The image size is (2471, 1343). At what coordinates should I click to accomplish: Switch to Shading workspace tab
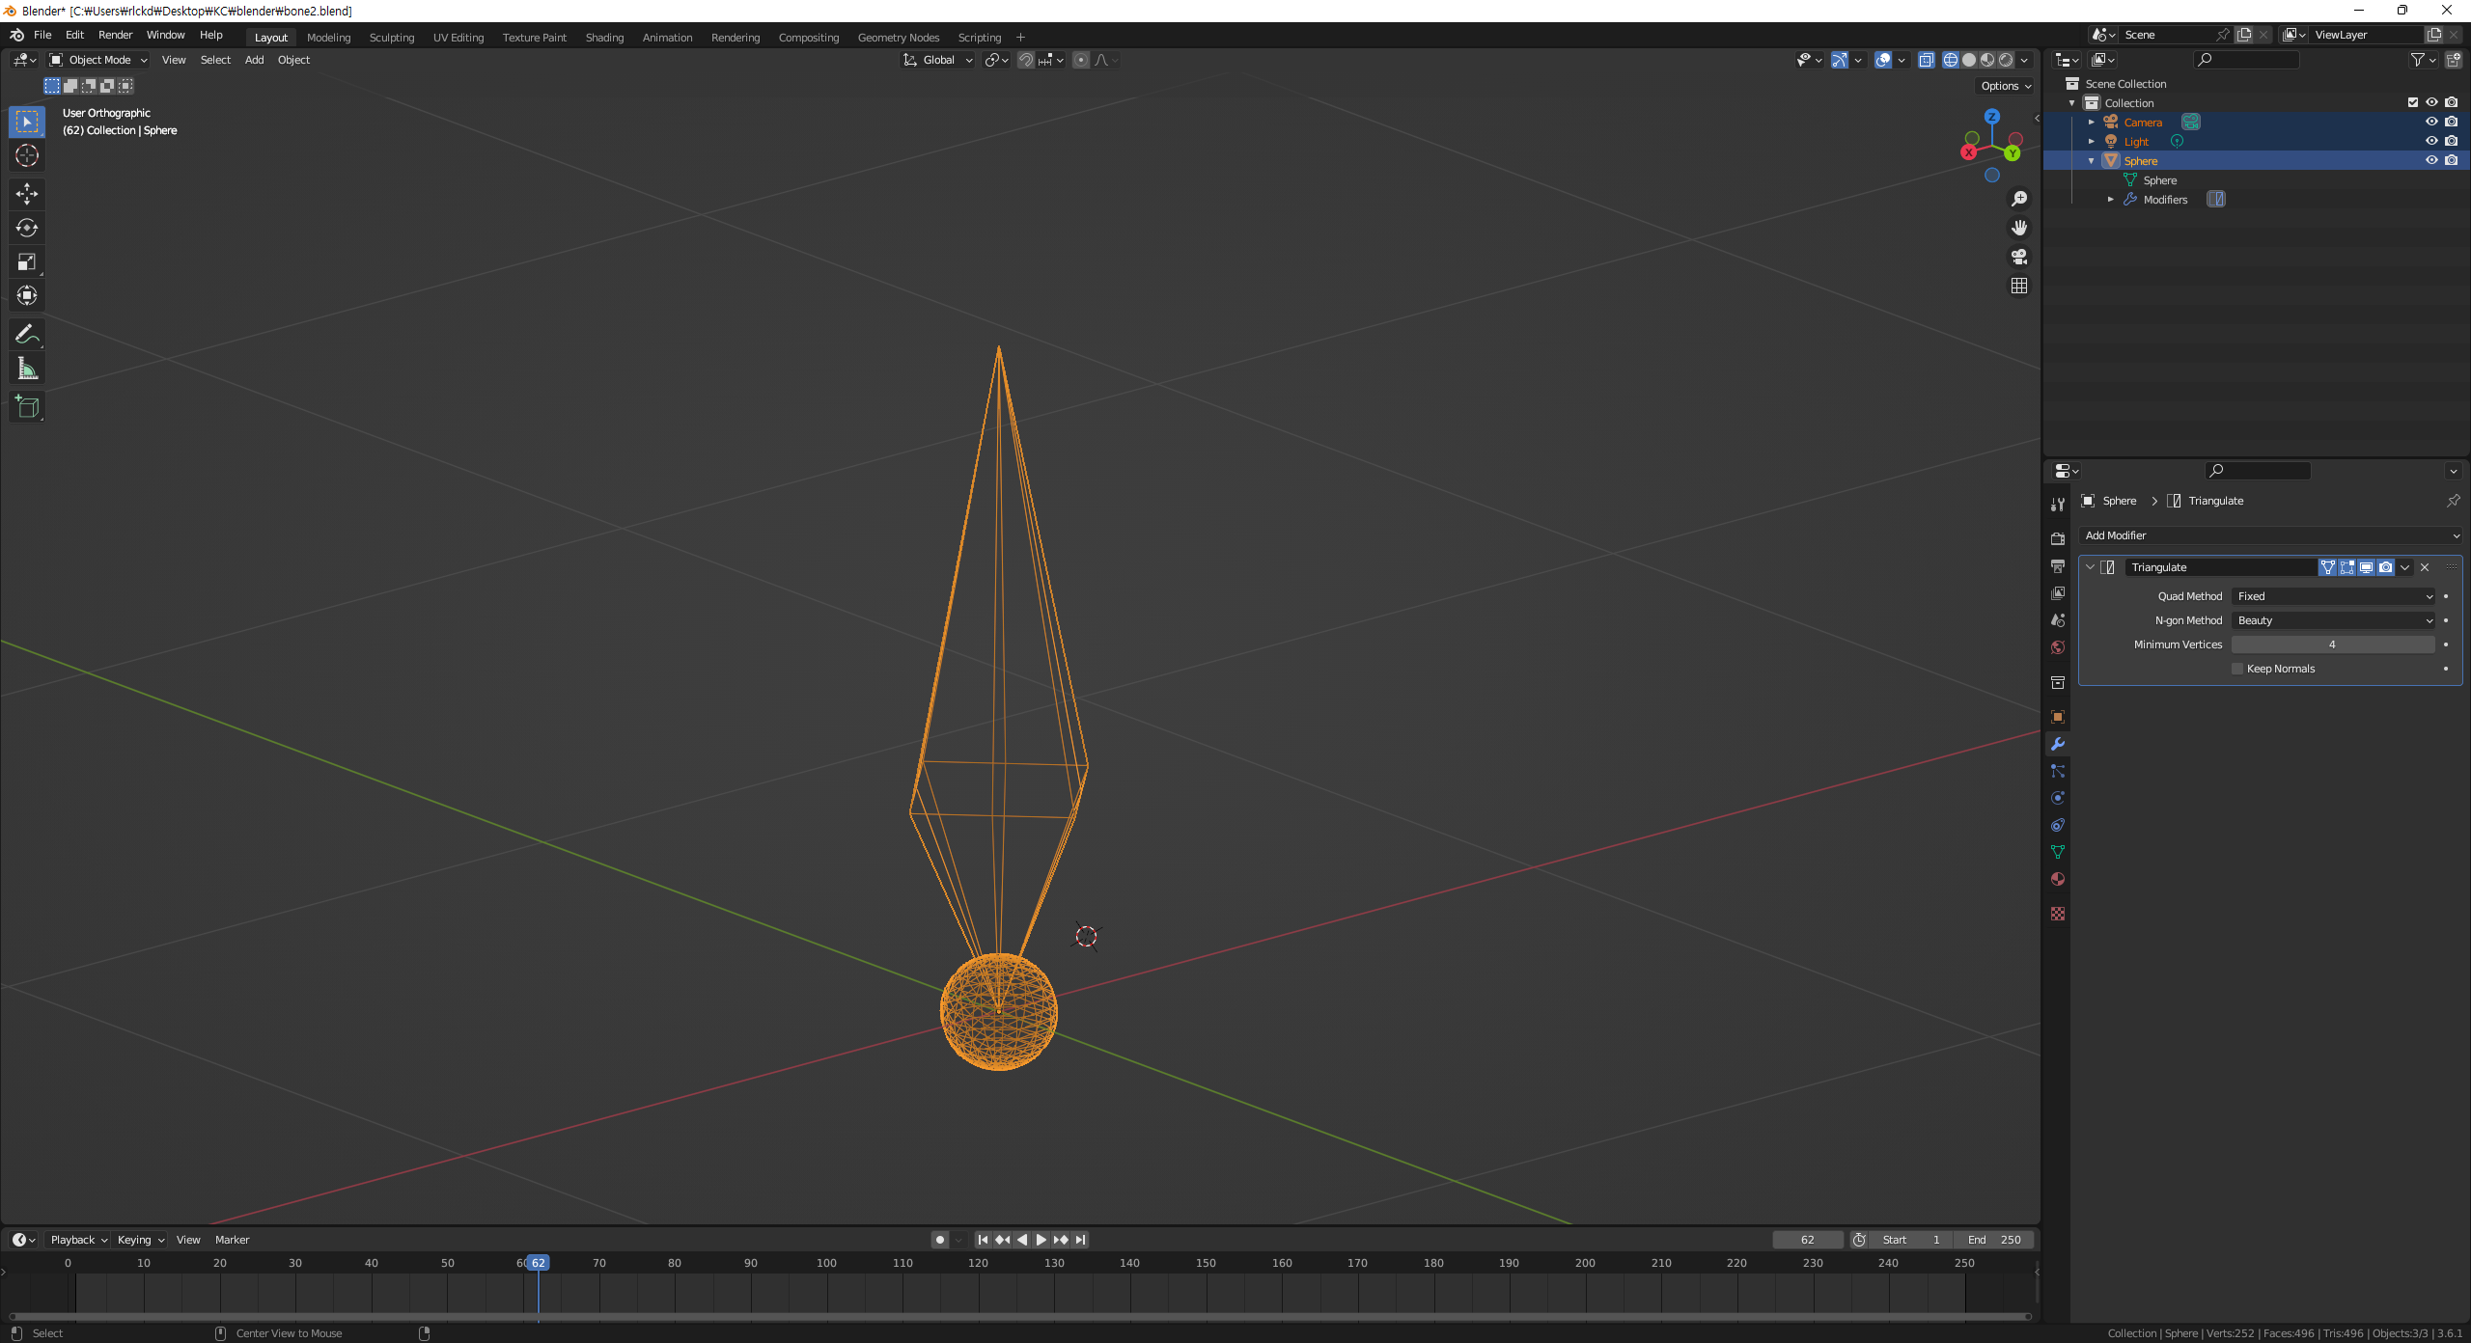tap(604, 38)
